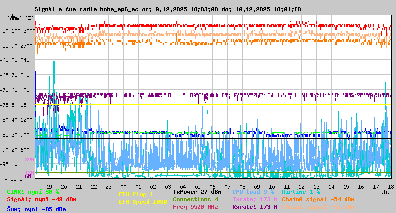
Task: Click the cyan Airtime legend label
Action: (300, 192)
